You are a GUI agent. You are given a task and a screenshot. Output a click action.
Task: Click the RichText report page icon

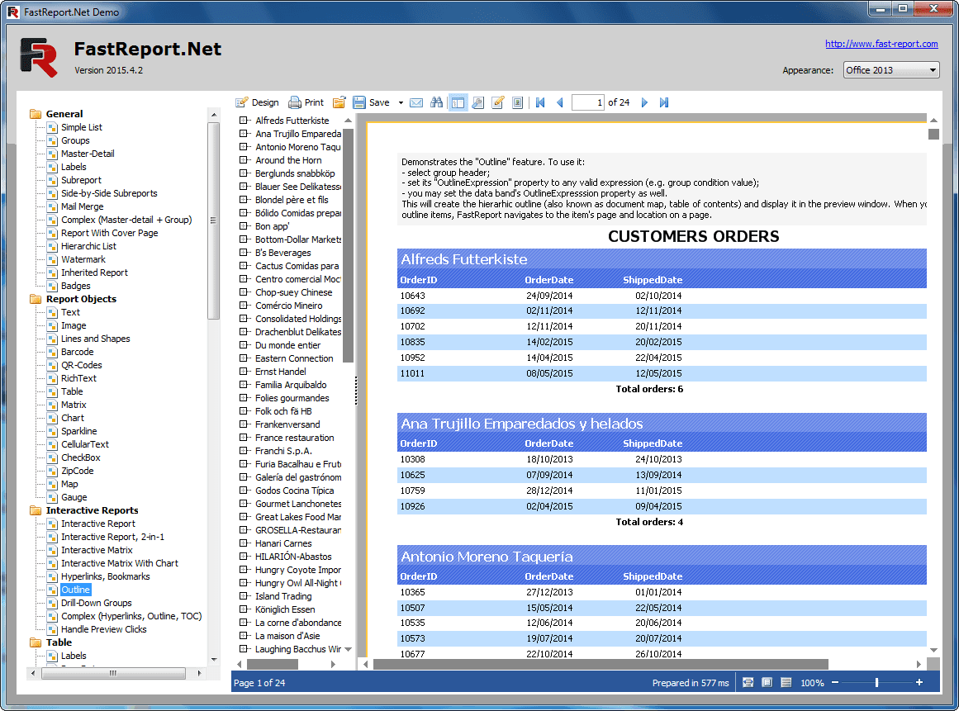coord(53,378)
